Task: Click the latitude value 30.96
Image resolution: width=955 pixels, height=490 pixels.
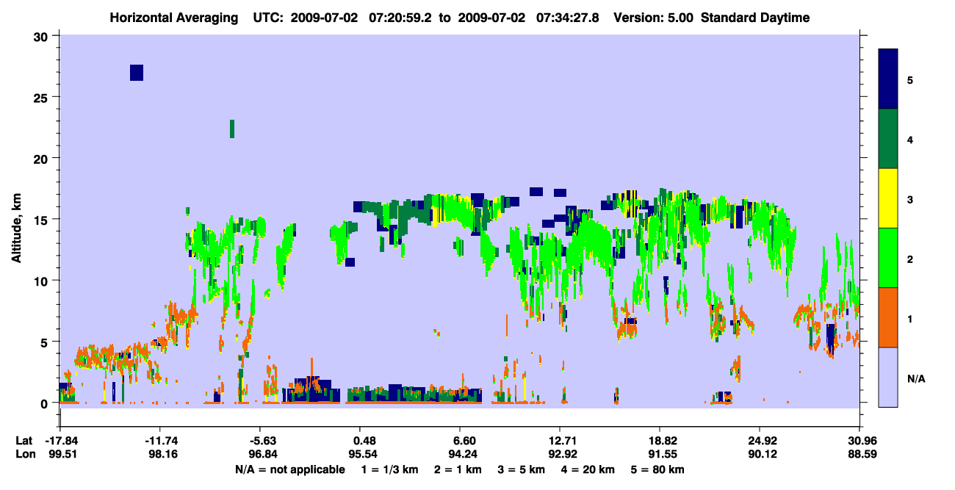Action: 860,441
